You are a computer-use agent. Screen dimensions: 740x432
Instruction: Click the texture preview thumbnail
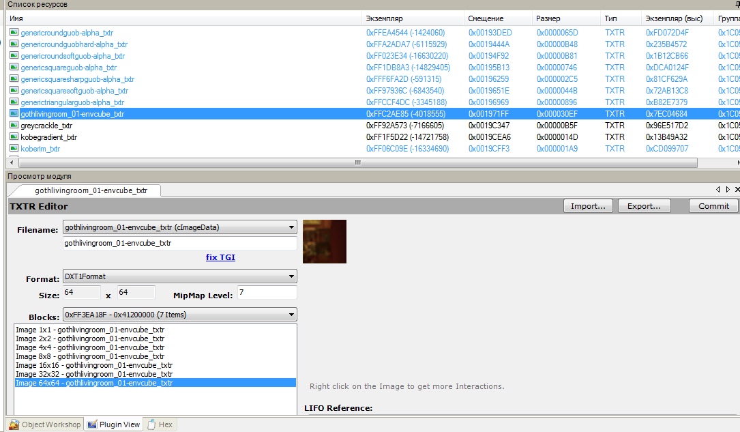tap(325, 241)
